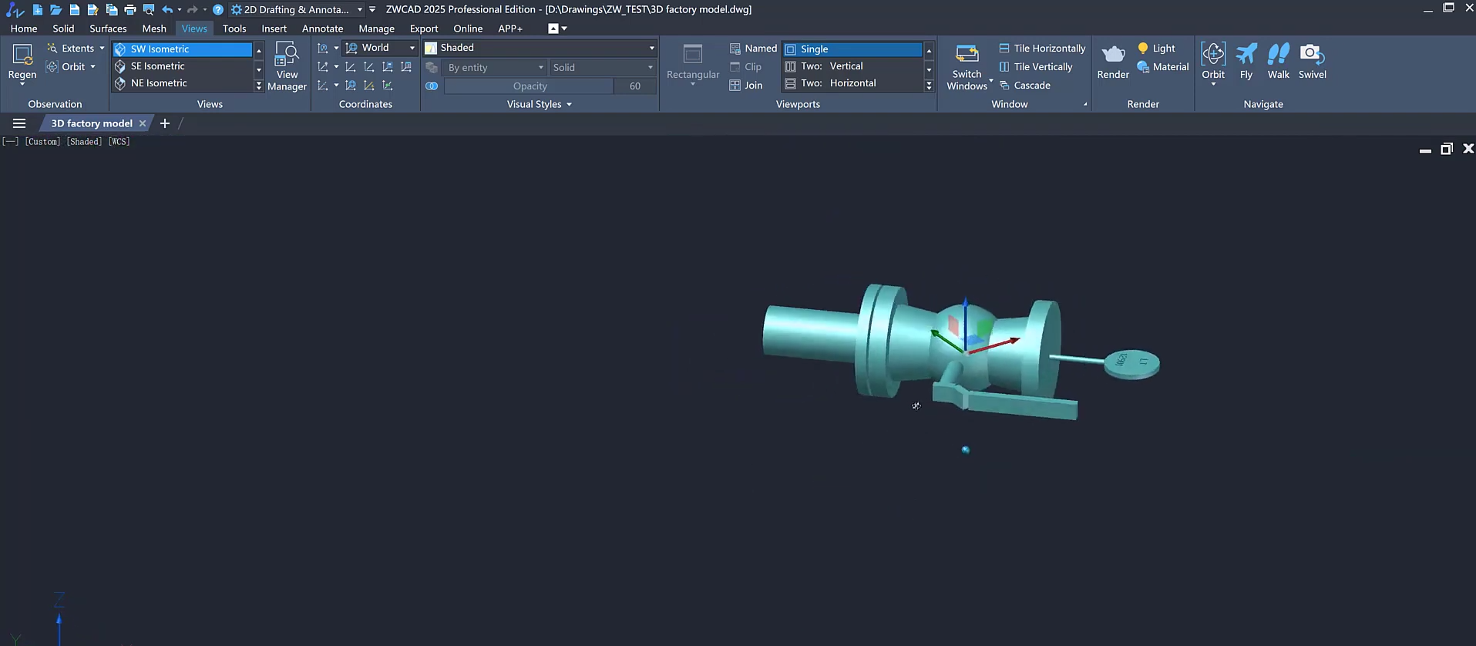Start Fly navigation mode
The image size is (1476, 646).
[x=1246, y=55]
